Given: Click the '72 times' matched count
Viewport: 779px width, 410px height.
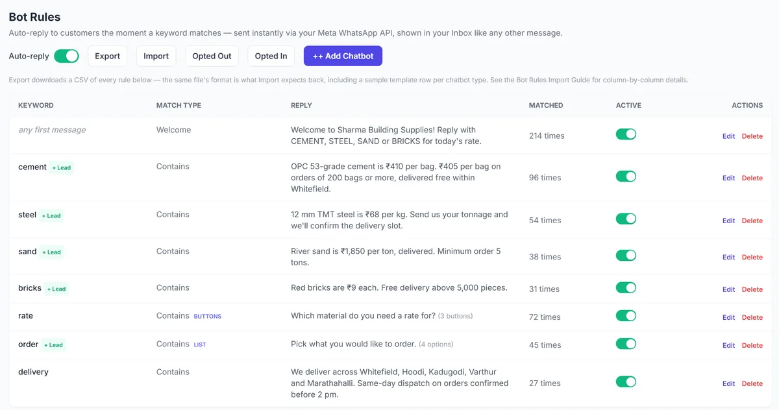Looking at the screenshot, I should (x=545, y=317).
